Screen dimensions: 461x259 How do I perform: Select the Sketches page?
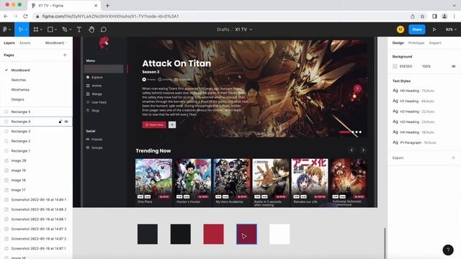tap(19, 80)
